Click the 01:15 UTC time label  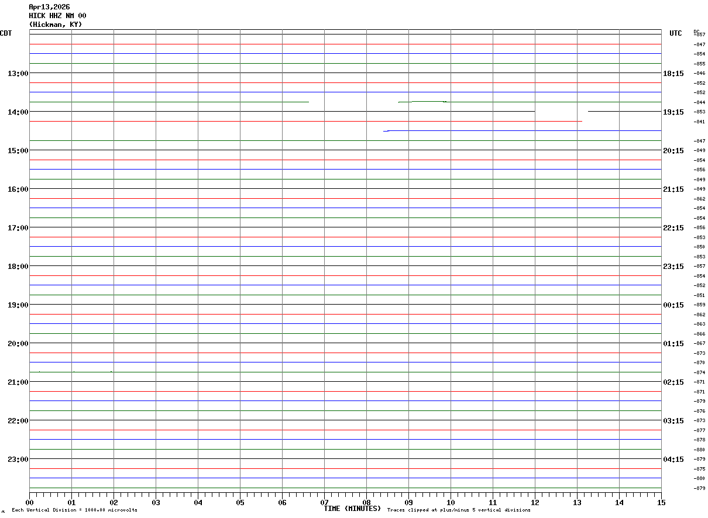point(673,343)
